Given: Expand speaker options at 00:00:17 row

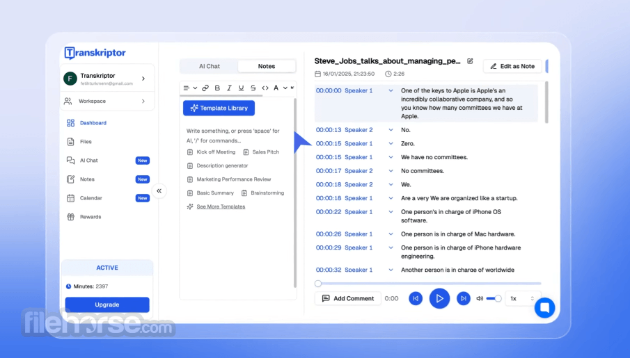Looking at the screenshot, I should 391,171.
